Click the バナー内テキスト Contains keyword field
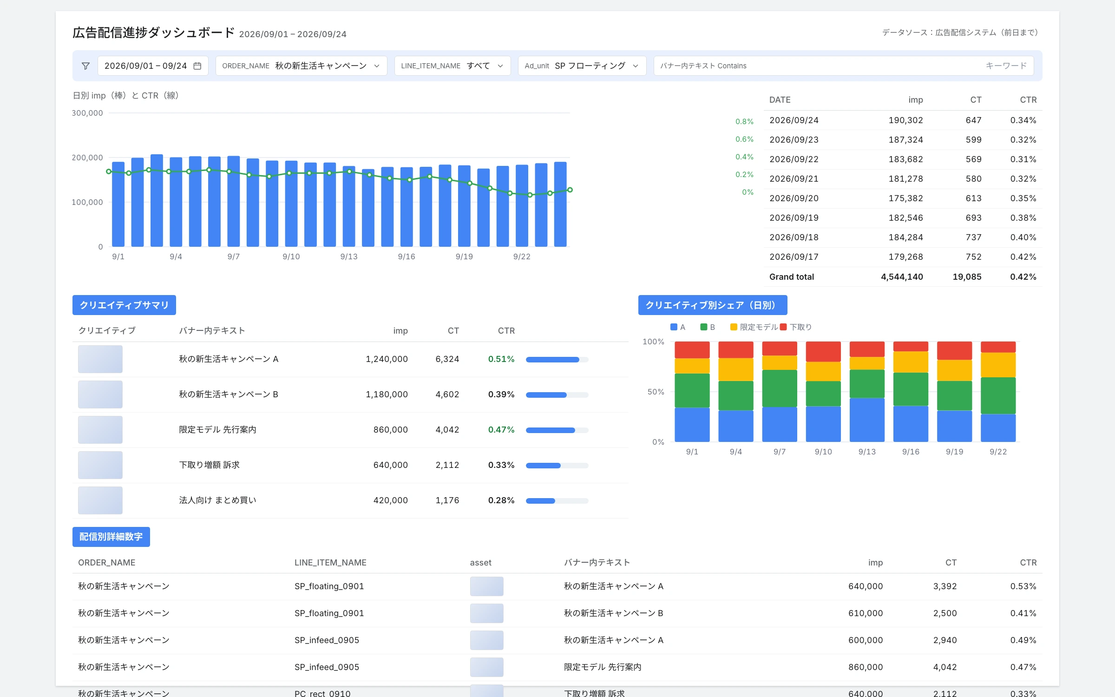 point(844,66)
